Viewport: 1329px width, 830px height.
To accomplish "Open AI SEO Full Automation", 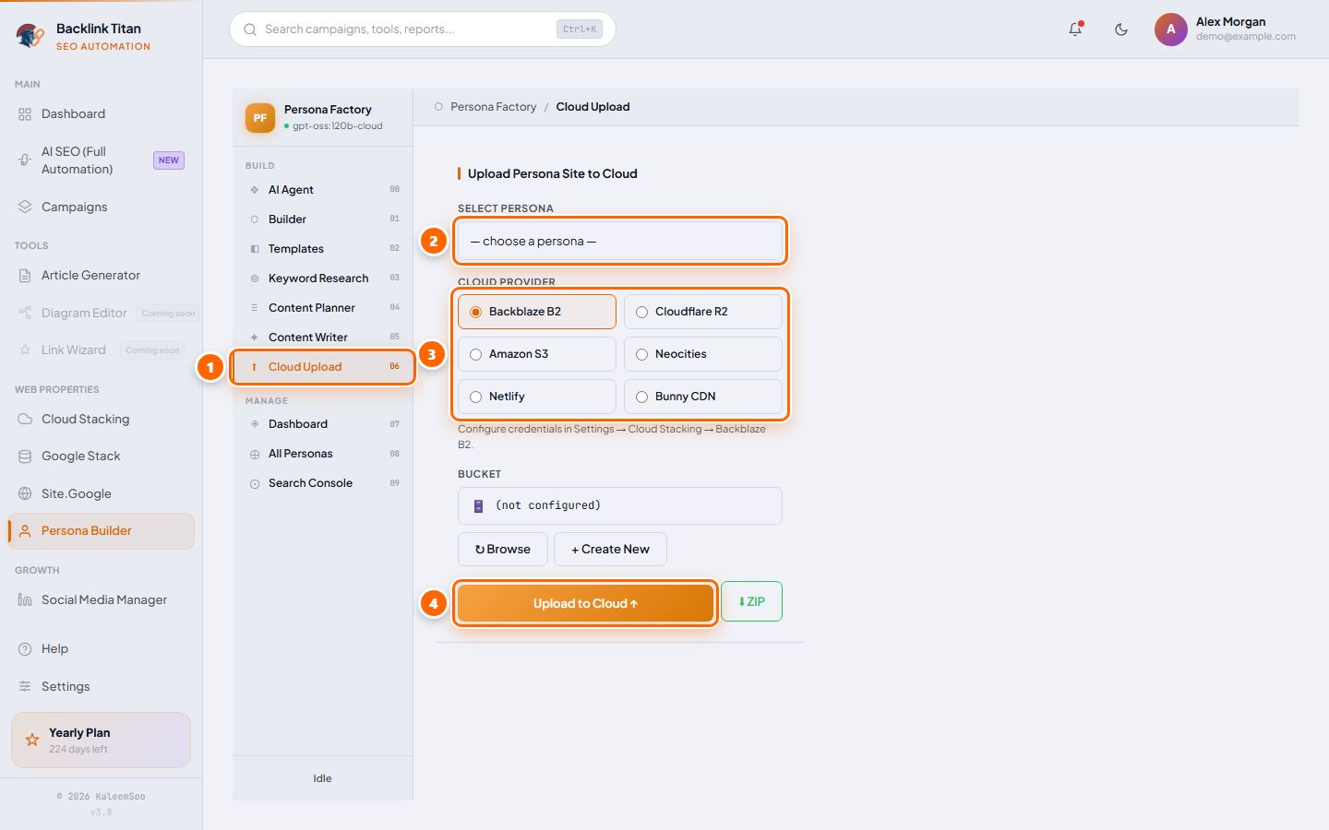I will click(x=102, y=160).
